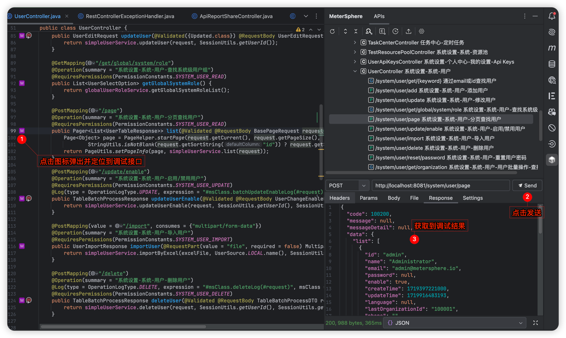Viewport: 566px width, 338px height.
Task: Collapse UserController tree node
Action: click(355, 71)
